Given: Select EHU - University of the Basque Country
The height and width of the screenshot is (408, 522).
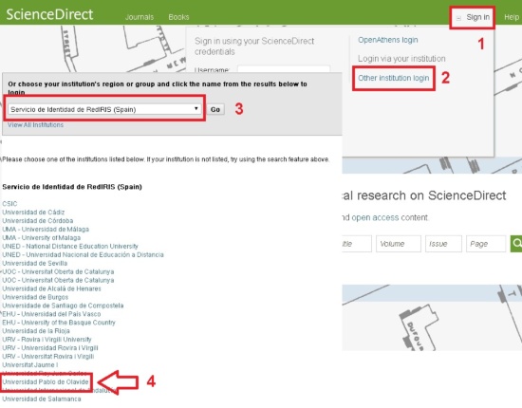Looking at the screenshot, I should 59,323.
